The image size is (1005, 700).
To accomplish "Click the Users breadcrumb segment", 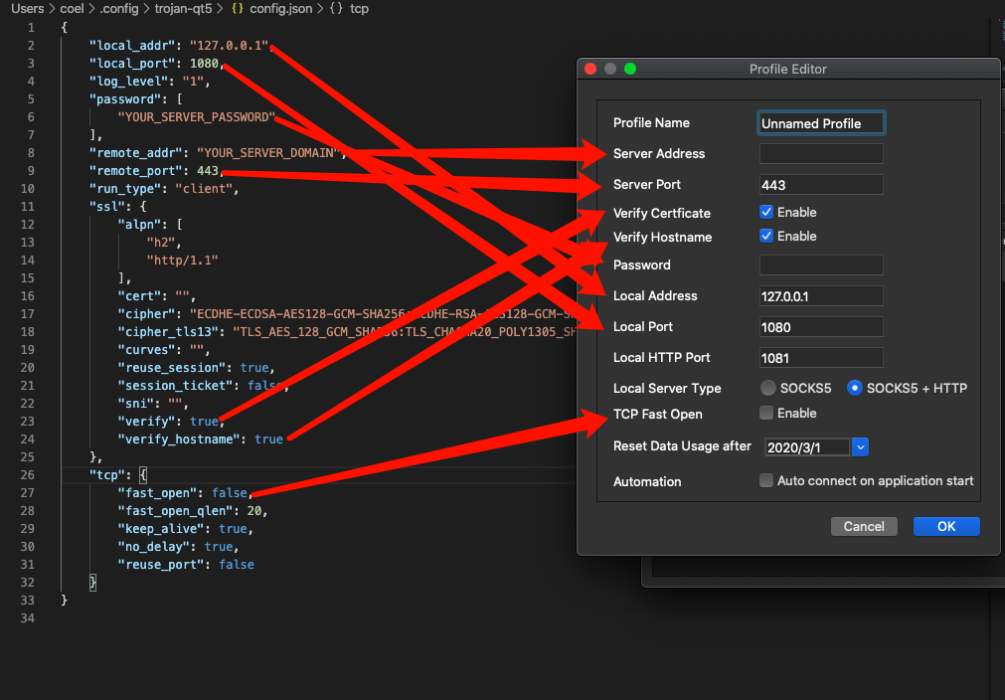I will tap(28, 9).
